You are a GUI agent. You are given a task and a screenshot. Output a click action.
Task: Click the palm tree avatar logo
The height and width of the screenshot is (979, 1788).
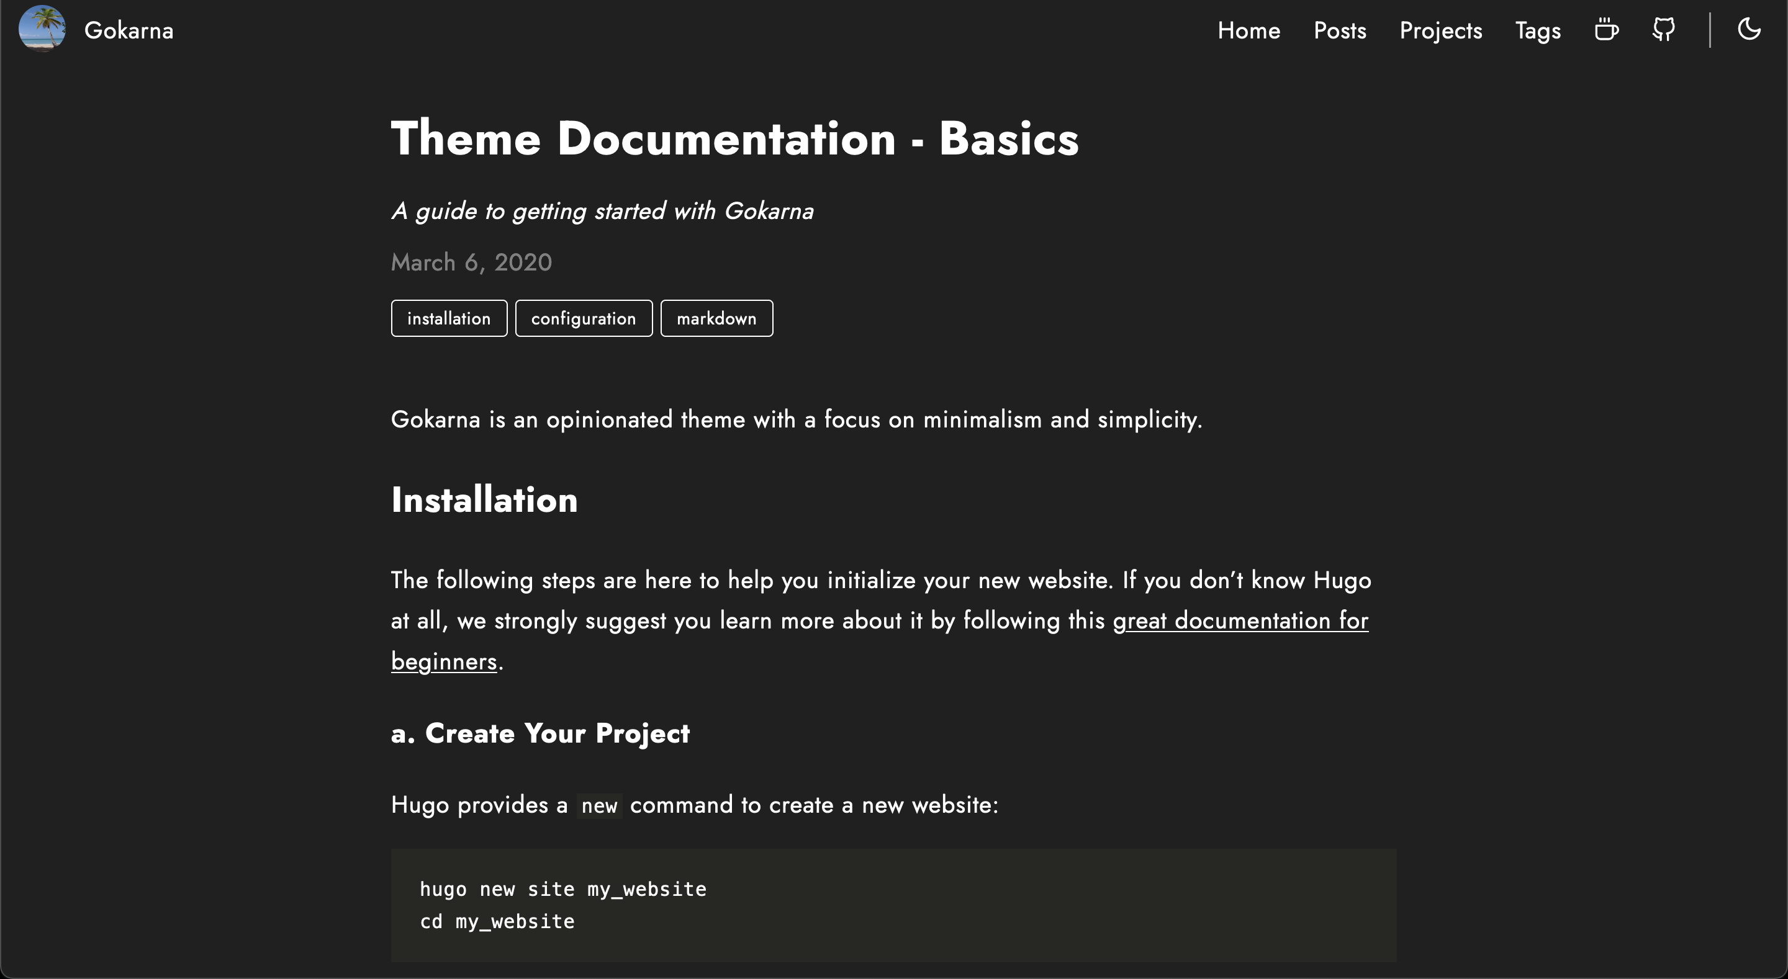pyautogui.click(x=42, y=29)
